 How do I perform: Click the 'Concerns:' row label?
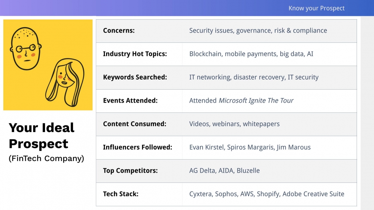(119, 30)
